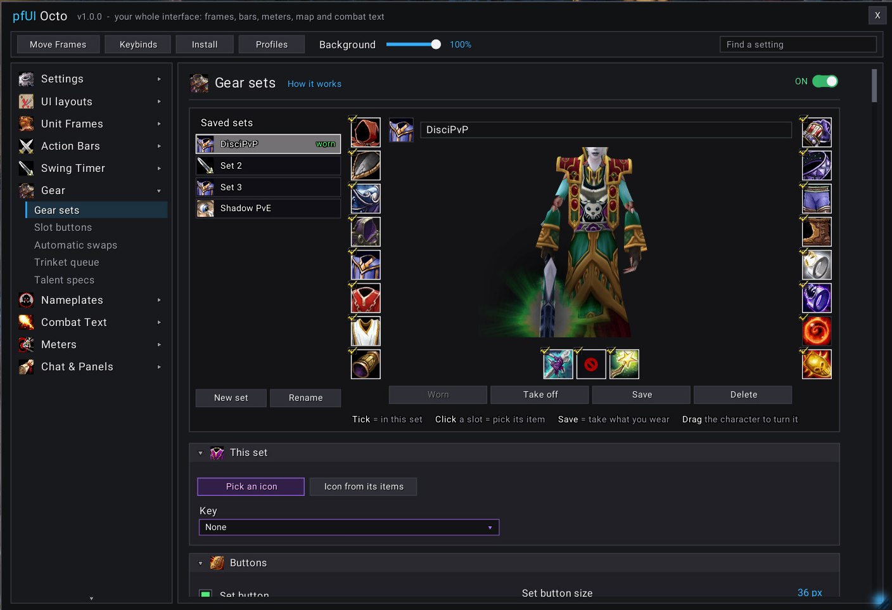892x610 pixels.
Task: Select the golden bracer wrist slot icon
Action: click(366, 364)
